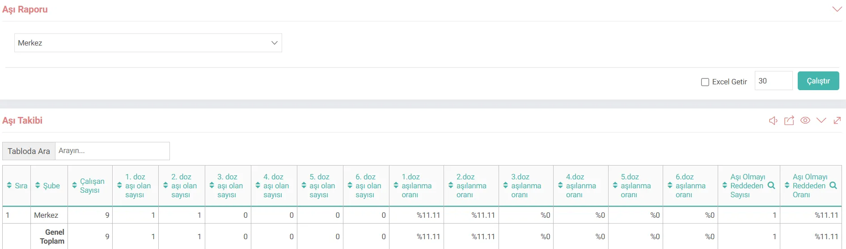Image resolution: width=846 pixels, height=249 pixels.
Task: Sort by 6.doz aşılanma oranı column
Action: pyautogui.click(x=670, y=186)
